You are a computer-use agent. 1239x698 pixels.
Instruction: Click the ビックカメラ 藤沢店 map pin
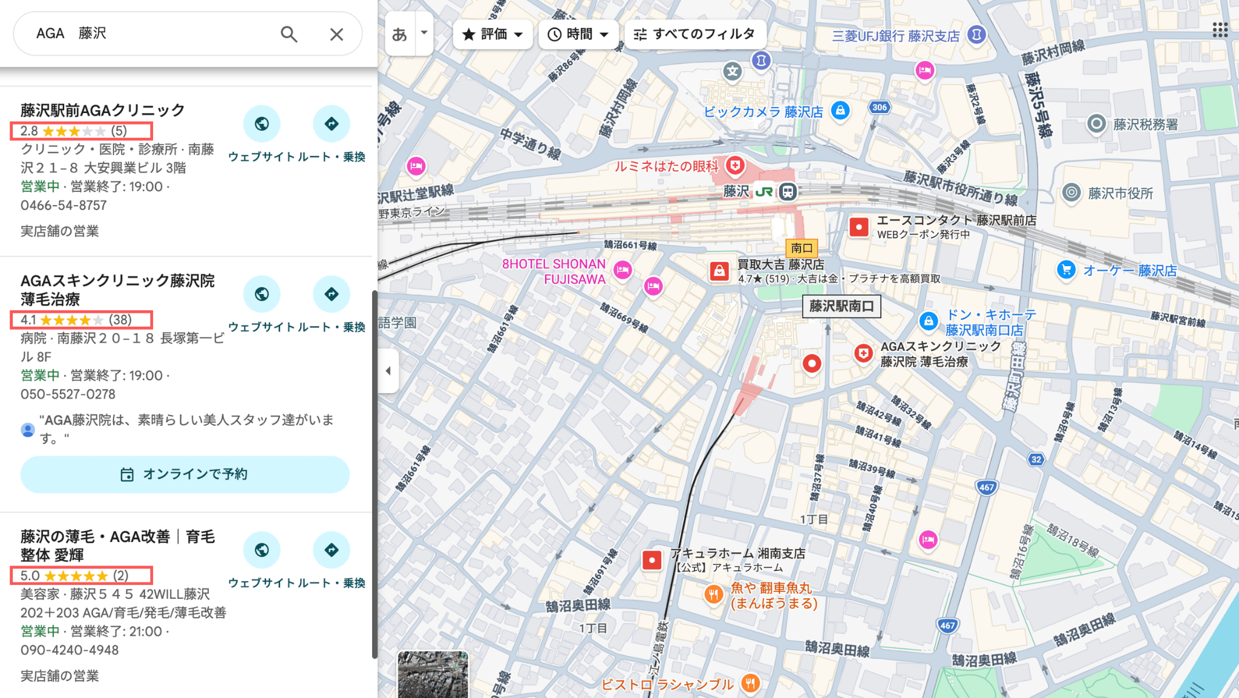840,111
